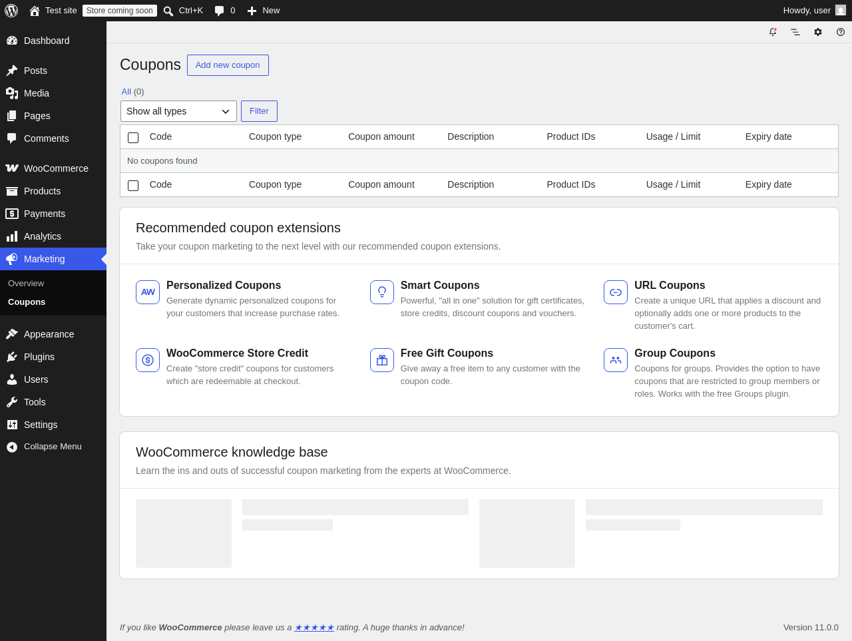Image resolution: width=852 pixels, height=641 pixels.
Task: Click the Test site home icon
Action: coord(35,11)
